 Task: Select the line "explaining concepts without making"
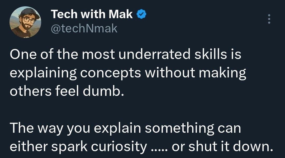pyautogui.click(x=128, y=73)
